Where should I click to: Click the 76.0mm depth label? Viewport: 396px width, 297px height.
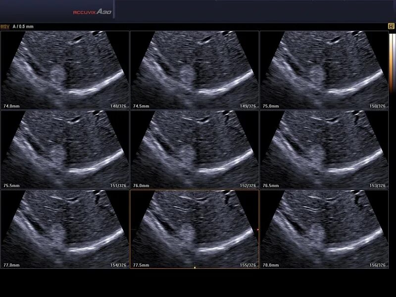click(141, 186)
